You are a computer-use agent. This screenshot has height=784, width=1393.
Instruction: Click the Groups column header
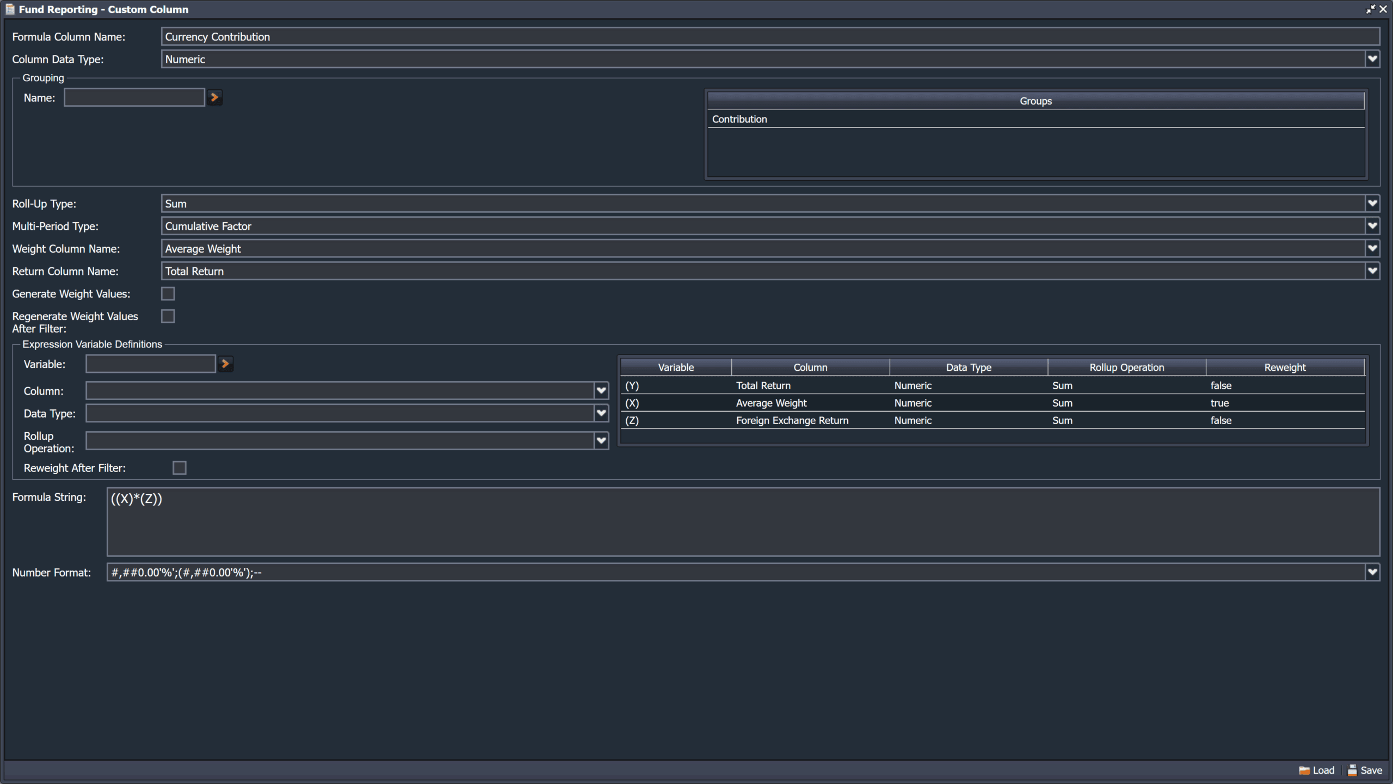point(1036,101)
